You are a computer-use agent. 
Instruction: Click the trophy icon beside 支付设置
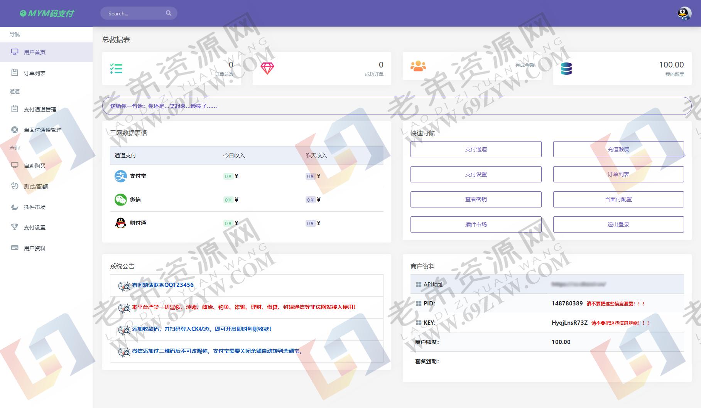pos(15,227)
